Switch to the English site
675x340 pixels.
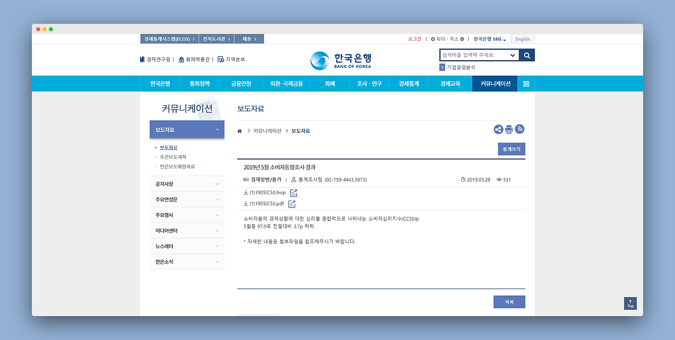click(x=523, y=39)
